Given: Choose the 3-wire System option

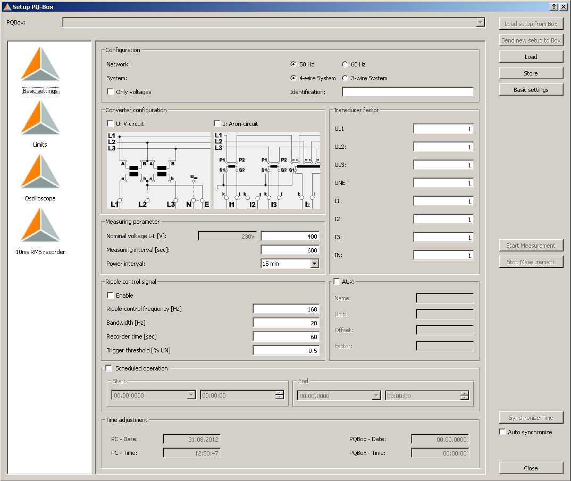Looking at the screenshot, I should point(345,78).
